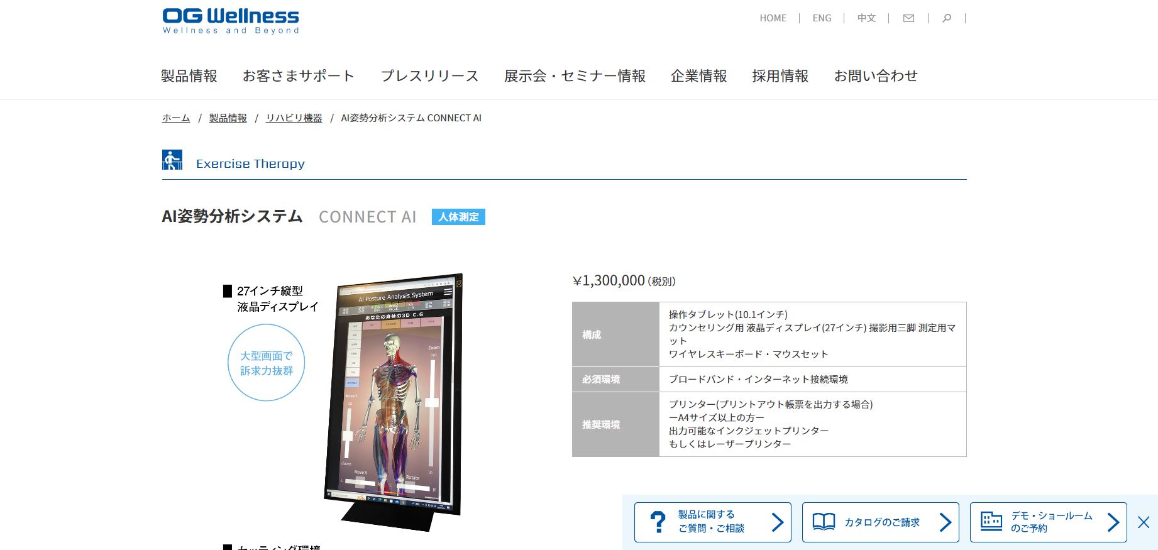Switch language to 中文
The height and width of the screenshot is (550, 1158).
[x=866, y=18]
